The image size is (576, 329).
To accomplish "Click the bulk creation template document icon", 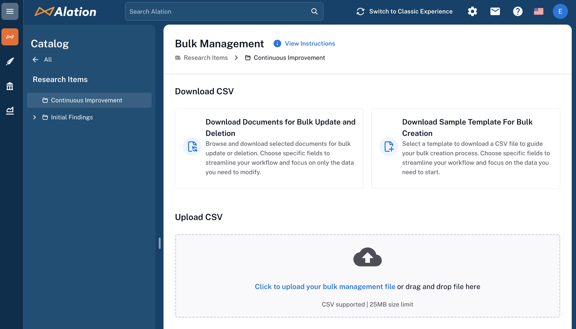I will point(389,147).
